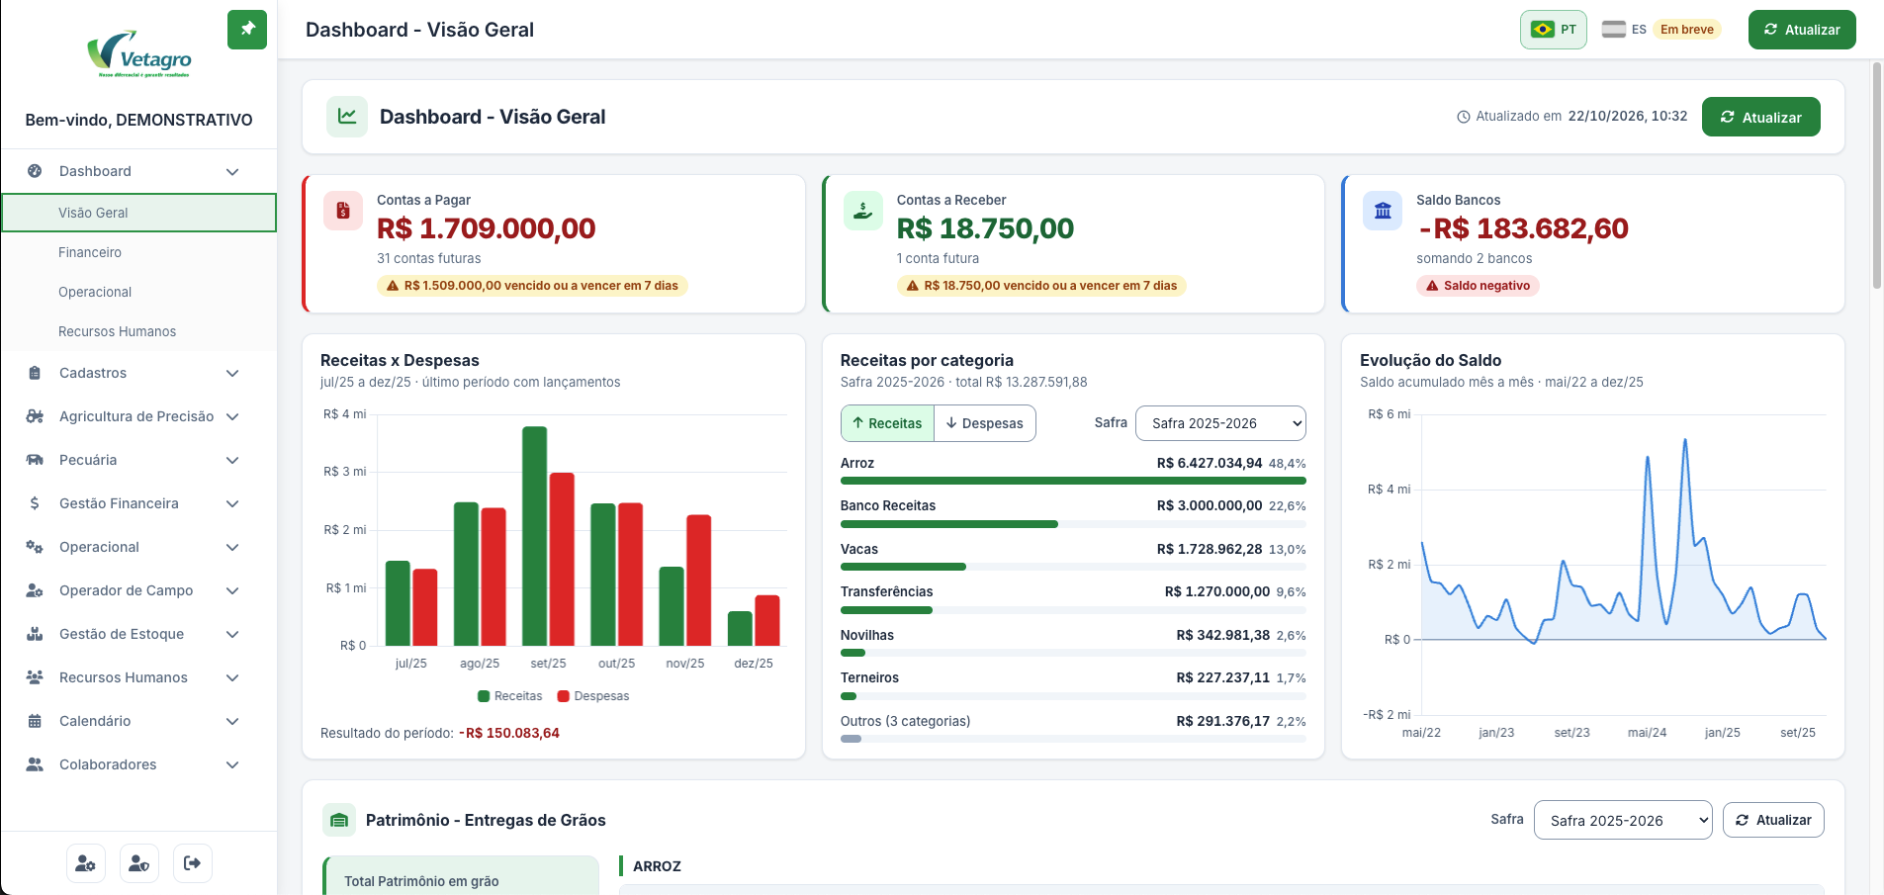Open the Visão Geral submenu item

(138, 213)
